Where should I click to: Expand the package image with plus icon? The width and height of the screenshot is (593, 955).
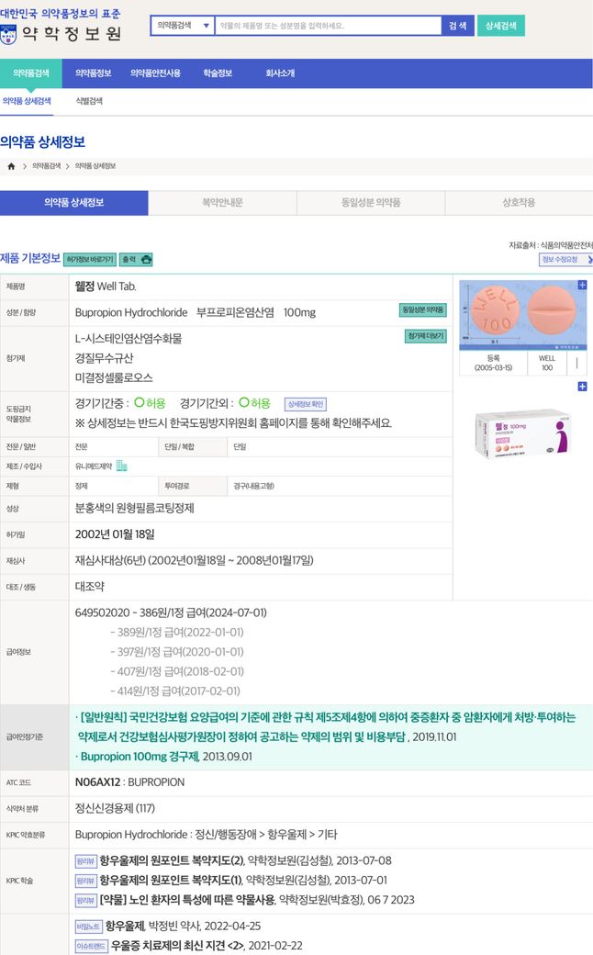(581, 387)
